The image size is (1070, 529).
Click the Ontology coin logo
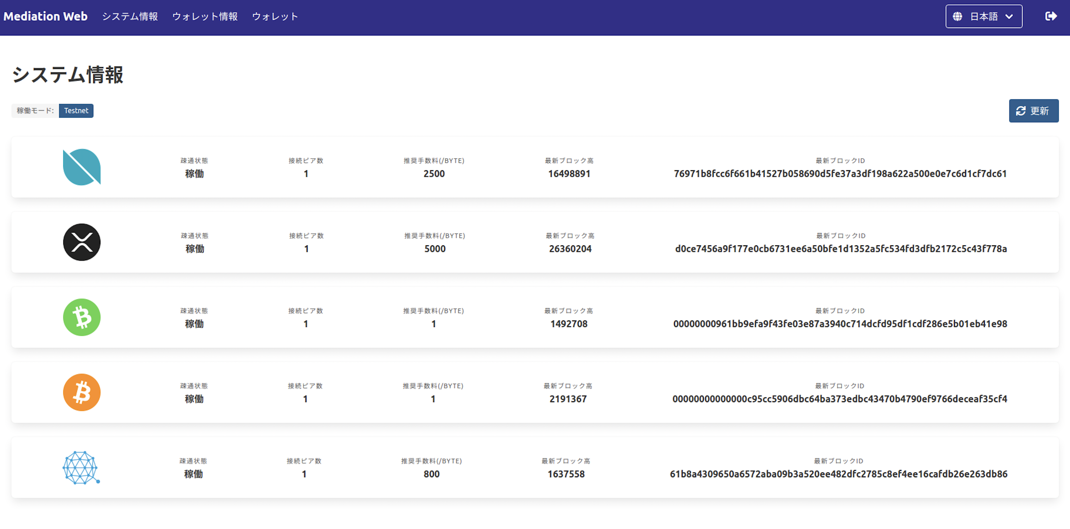pos(81,167)
